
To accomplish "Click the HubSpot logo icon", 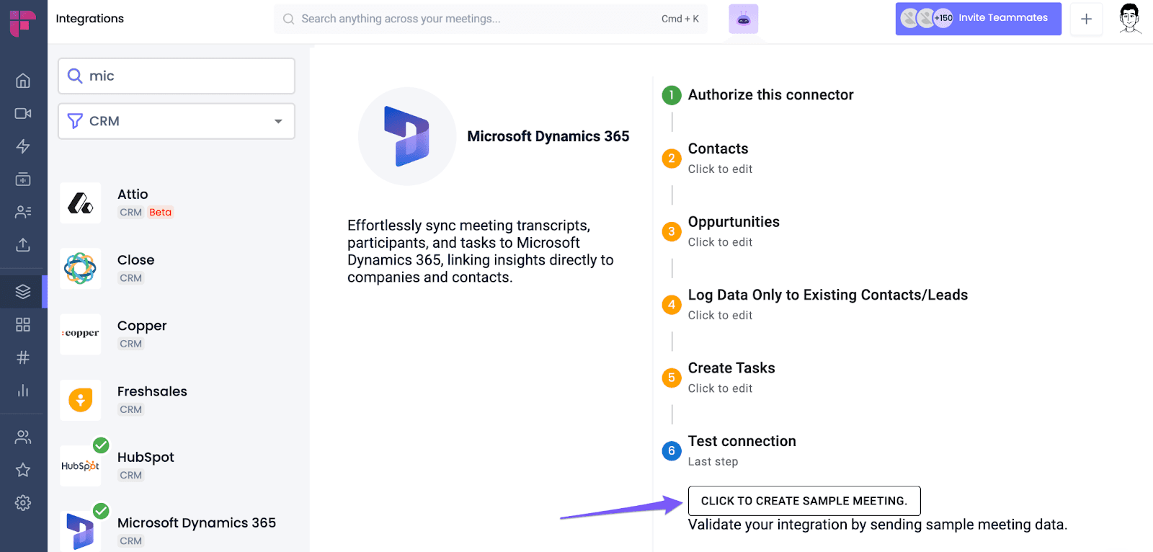I will pos(80,466).
